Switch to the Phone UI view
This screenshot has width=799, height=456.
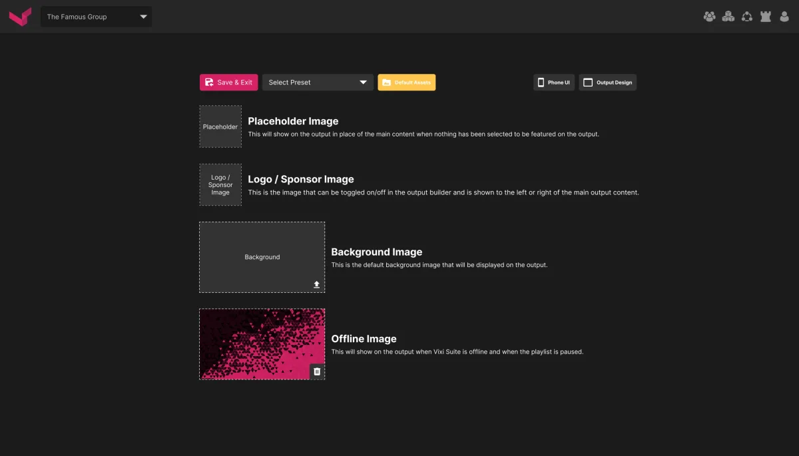pyautogui.click(x=554, y=83)
